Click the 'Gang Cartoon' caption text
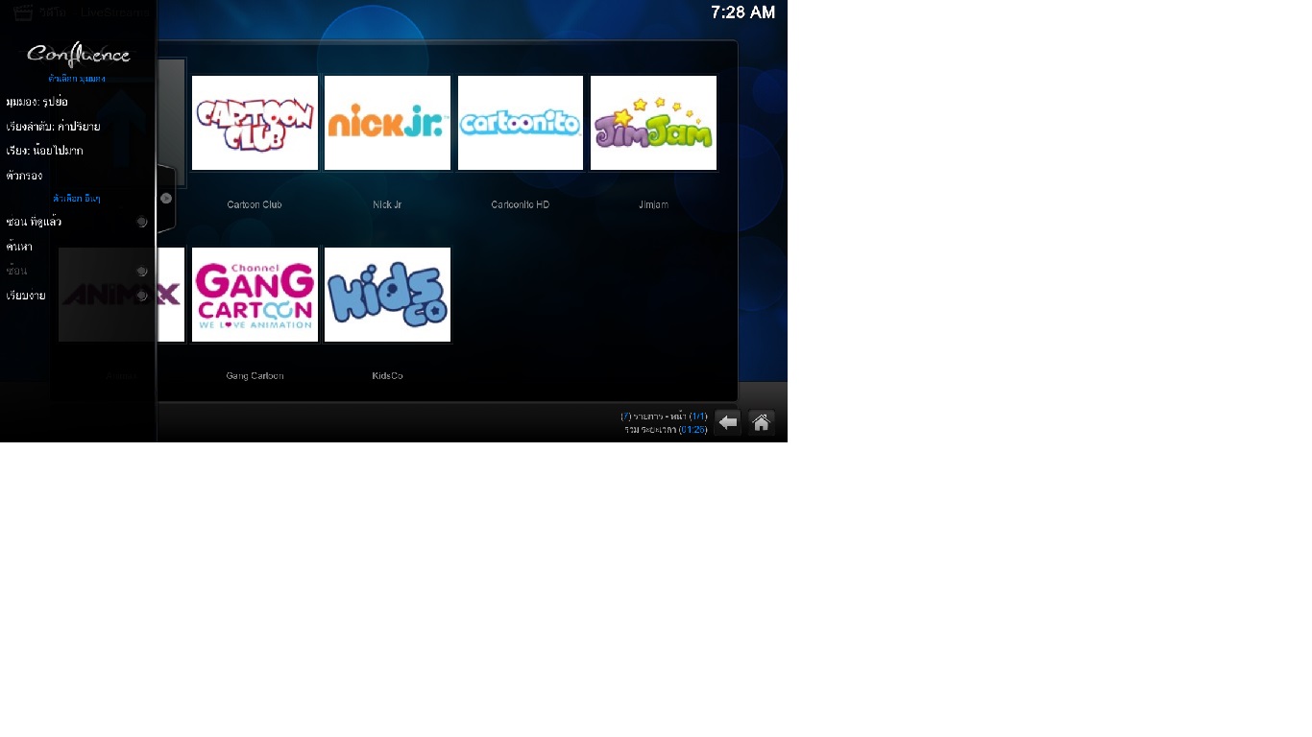 [x=255, y=376]
